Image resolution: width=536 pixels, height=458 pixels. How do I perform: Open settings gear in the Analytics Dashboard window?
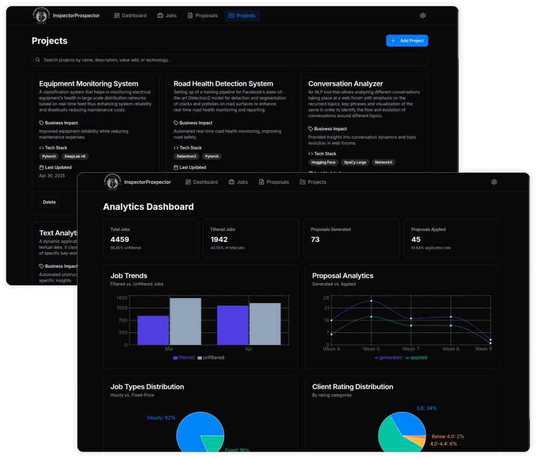coord(494,182)
